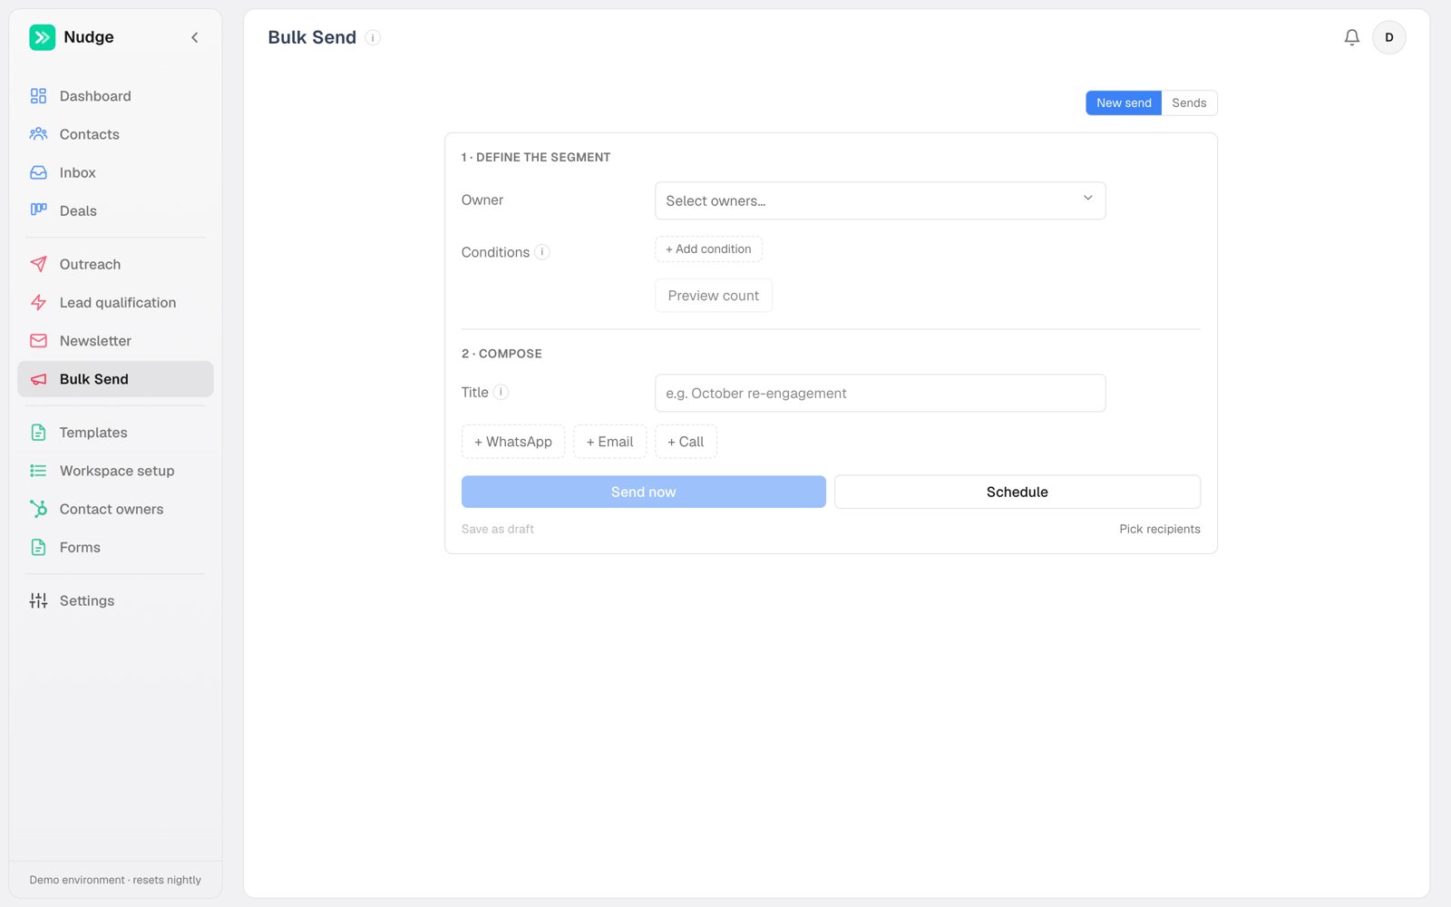The width and height of the screenshot is (1451, 907).
Task: Open Workspace setup
Action: click(x=115, y=471)
